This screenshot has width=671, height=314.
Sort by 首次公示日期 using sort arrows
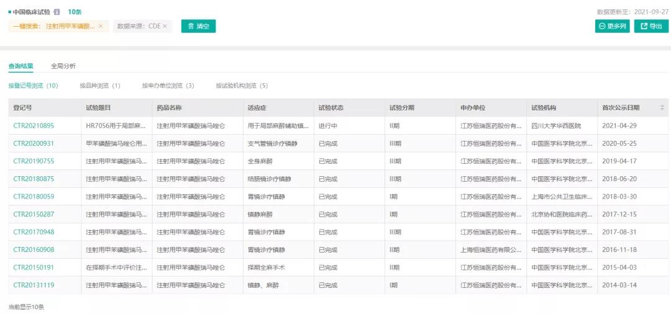pos(662,107)
